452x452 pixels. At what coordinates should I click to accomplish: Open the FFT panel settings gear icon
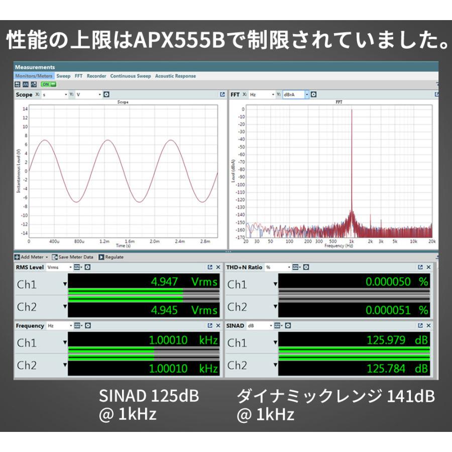point(313,94)
